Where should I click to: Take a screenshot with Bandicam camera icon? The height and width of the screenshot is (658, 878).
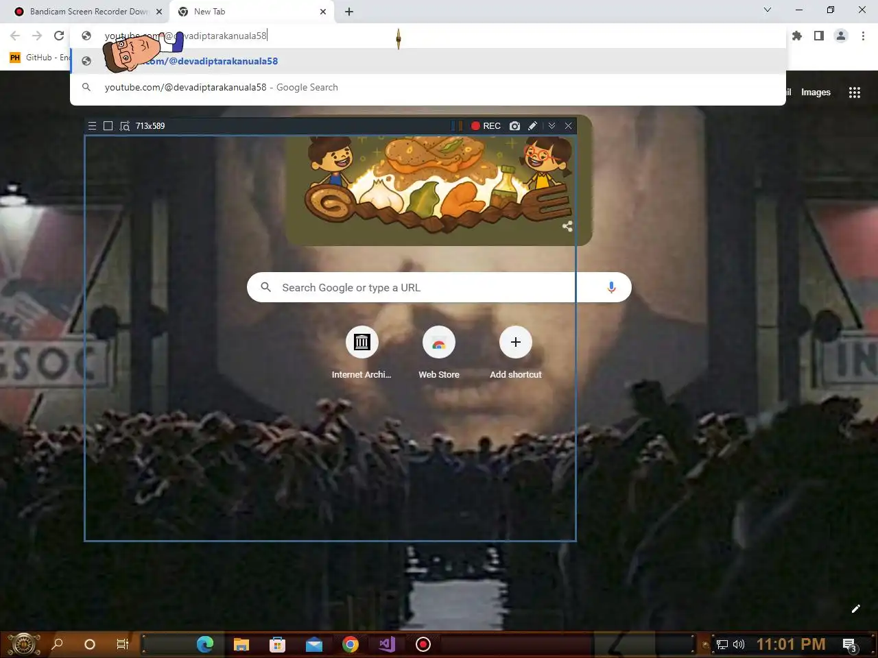[515, 126]
